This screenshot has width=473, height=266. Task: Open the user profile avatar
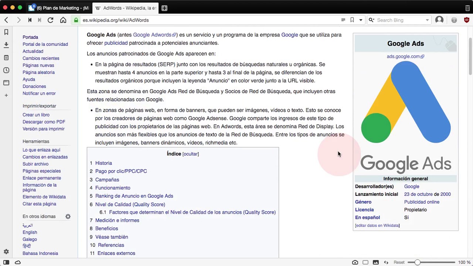pos(439,20)
